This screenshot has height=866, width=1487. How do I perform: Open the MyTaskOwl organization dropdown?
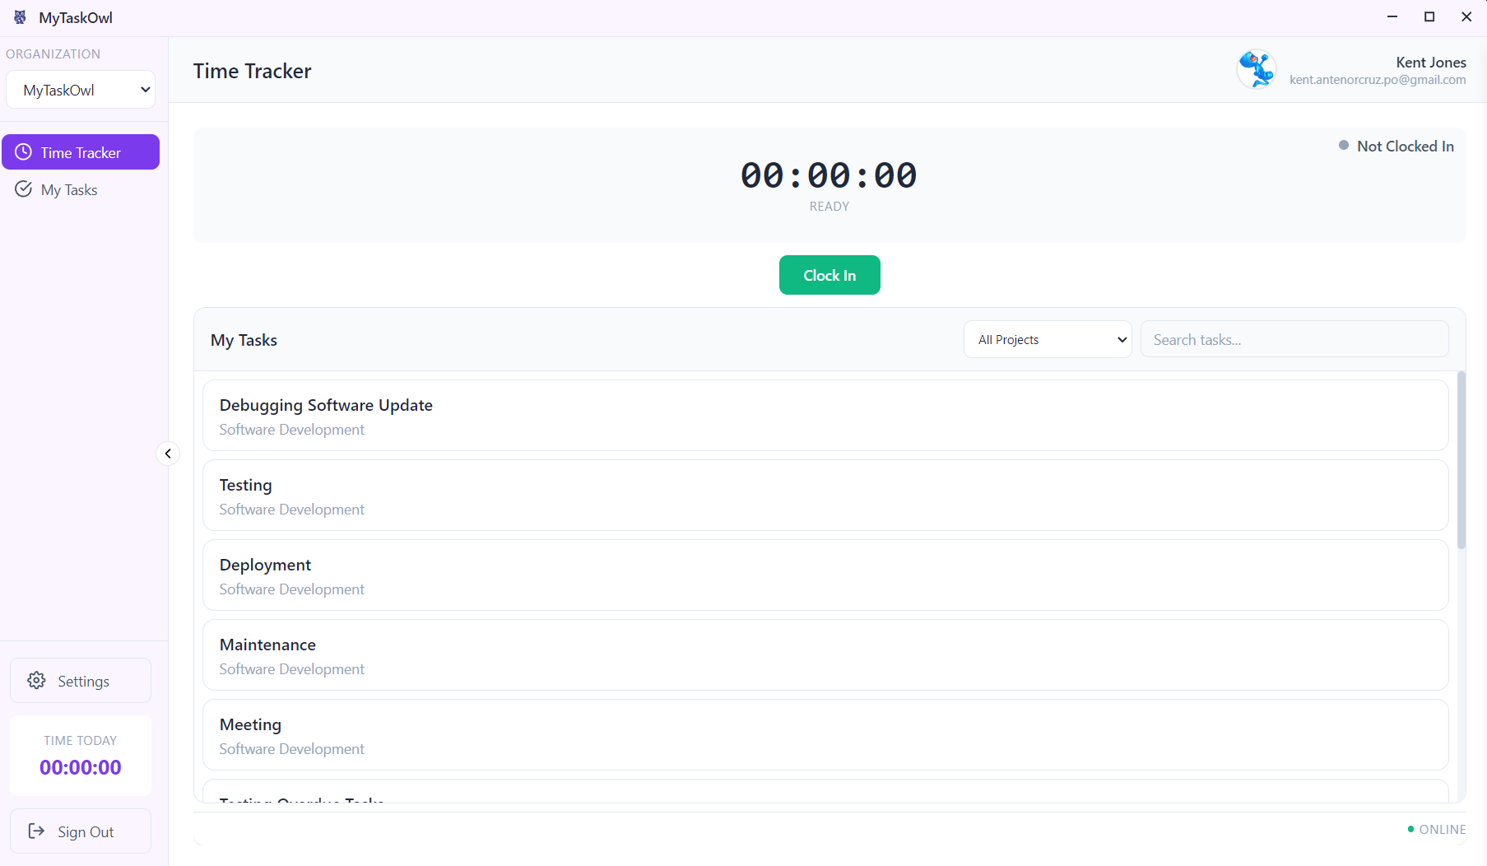81,90
